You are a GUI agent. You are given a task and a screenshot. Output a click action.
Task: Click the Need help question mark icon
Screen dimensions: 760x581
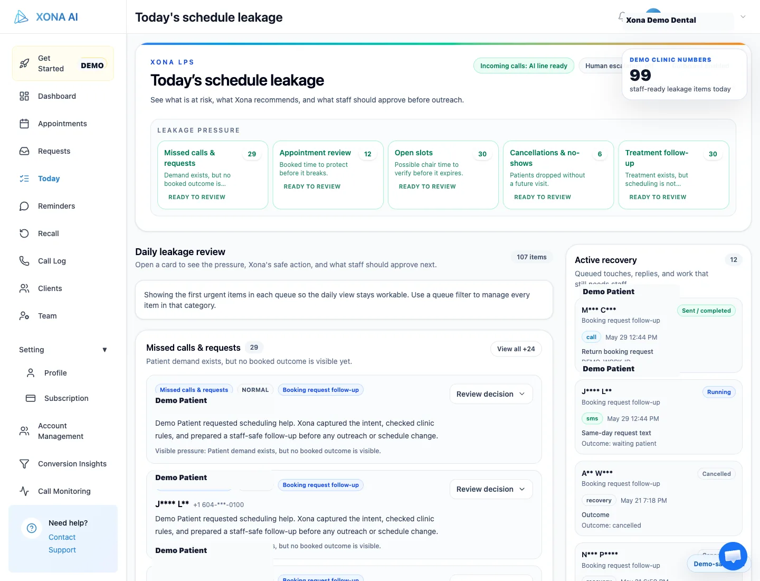(32, 528)
